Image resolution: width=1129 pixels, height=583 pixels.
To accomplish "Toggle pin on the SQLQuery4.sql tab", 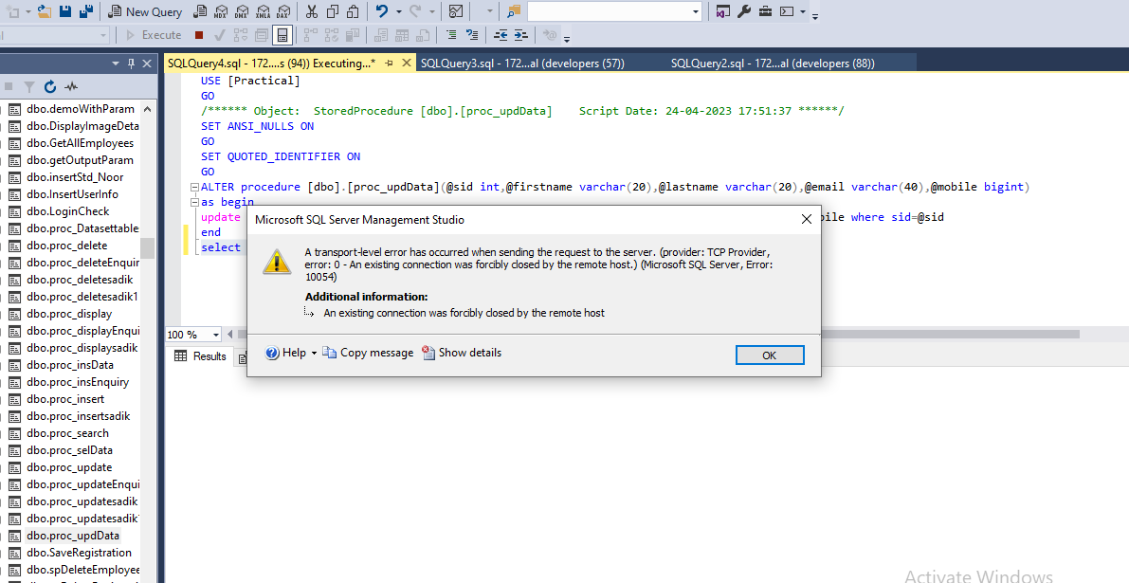I will click(389, 64).
